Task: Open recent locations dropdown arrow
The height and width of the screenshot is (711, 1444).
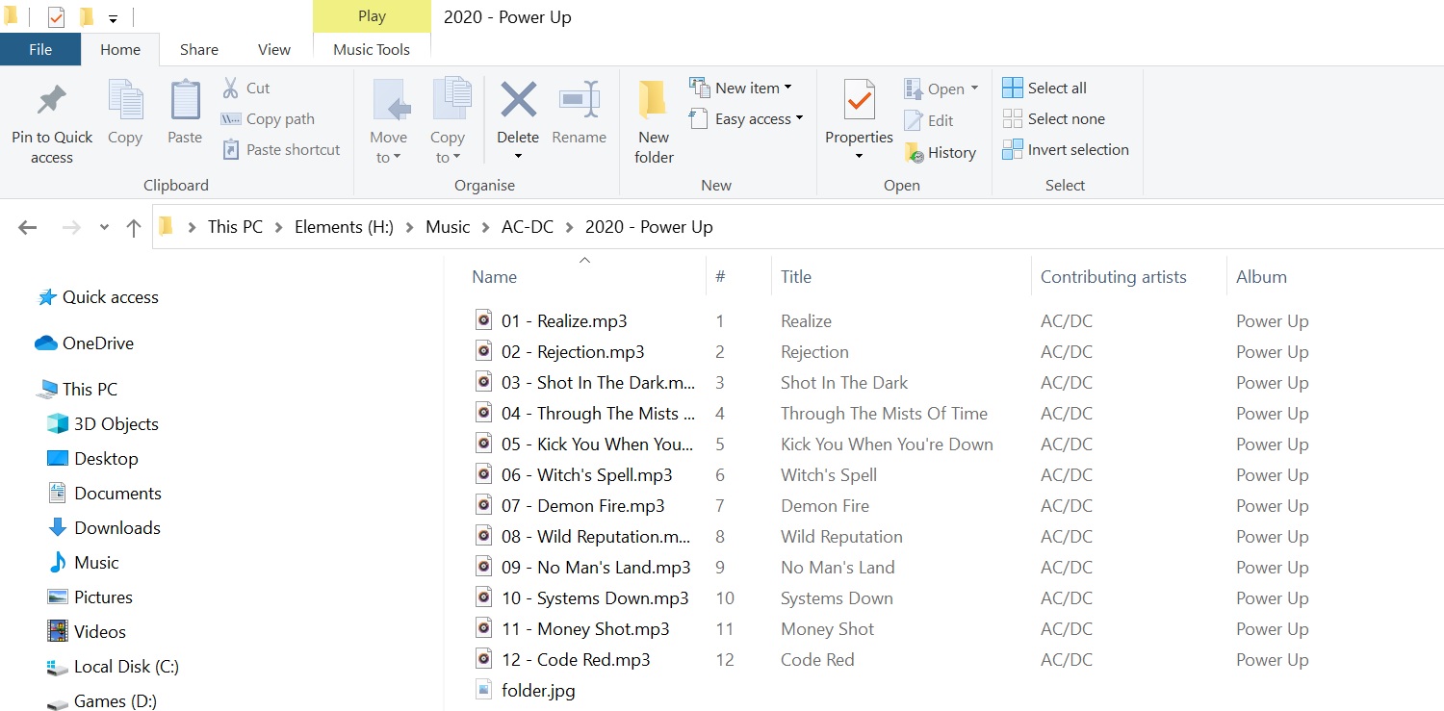Action: coord(104,228)
